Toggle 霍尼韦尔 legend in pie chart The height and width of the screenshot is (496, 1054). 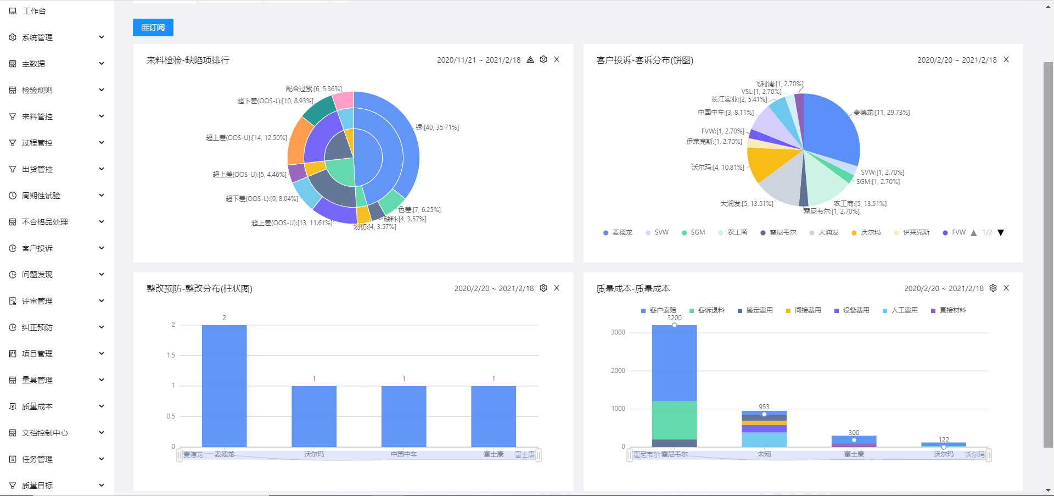[778, 233]
